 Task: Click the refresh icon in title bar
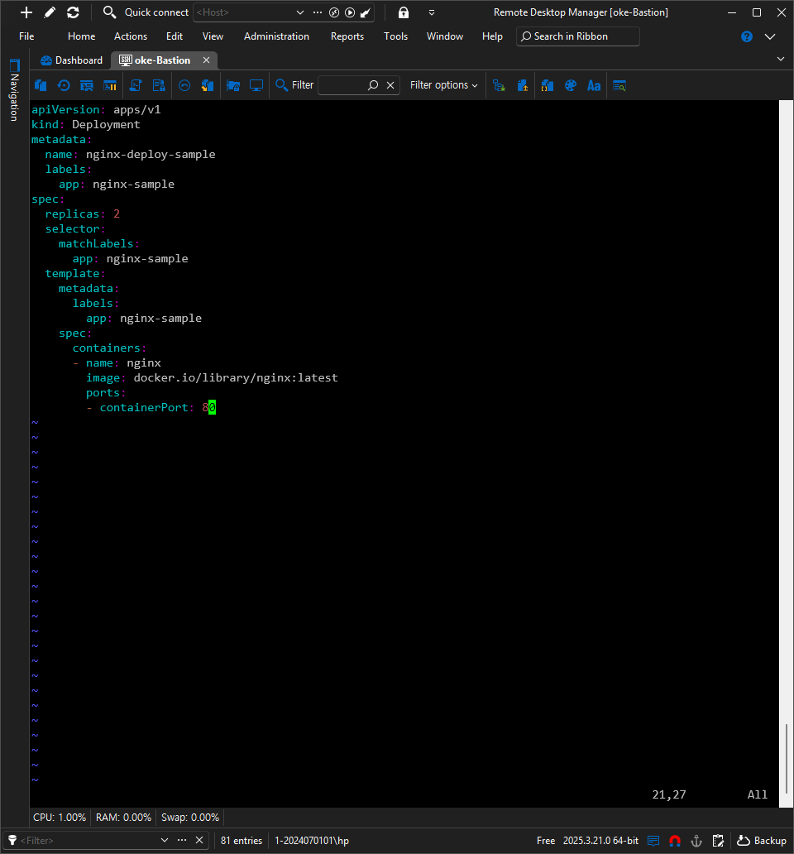tap(73, 12)
